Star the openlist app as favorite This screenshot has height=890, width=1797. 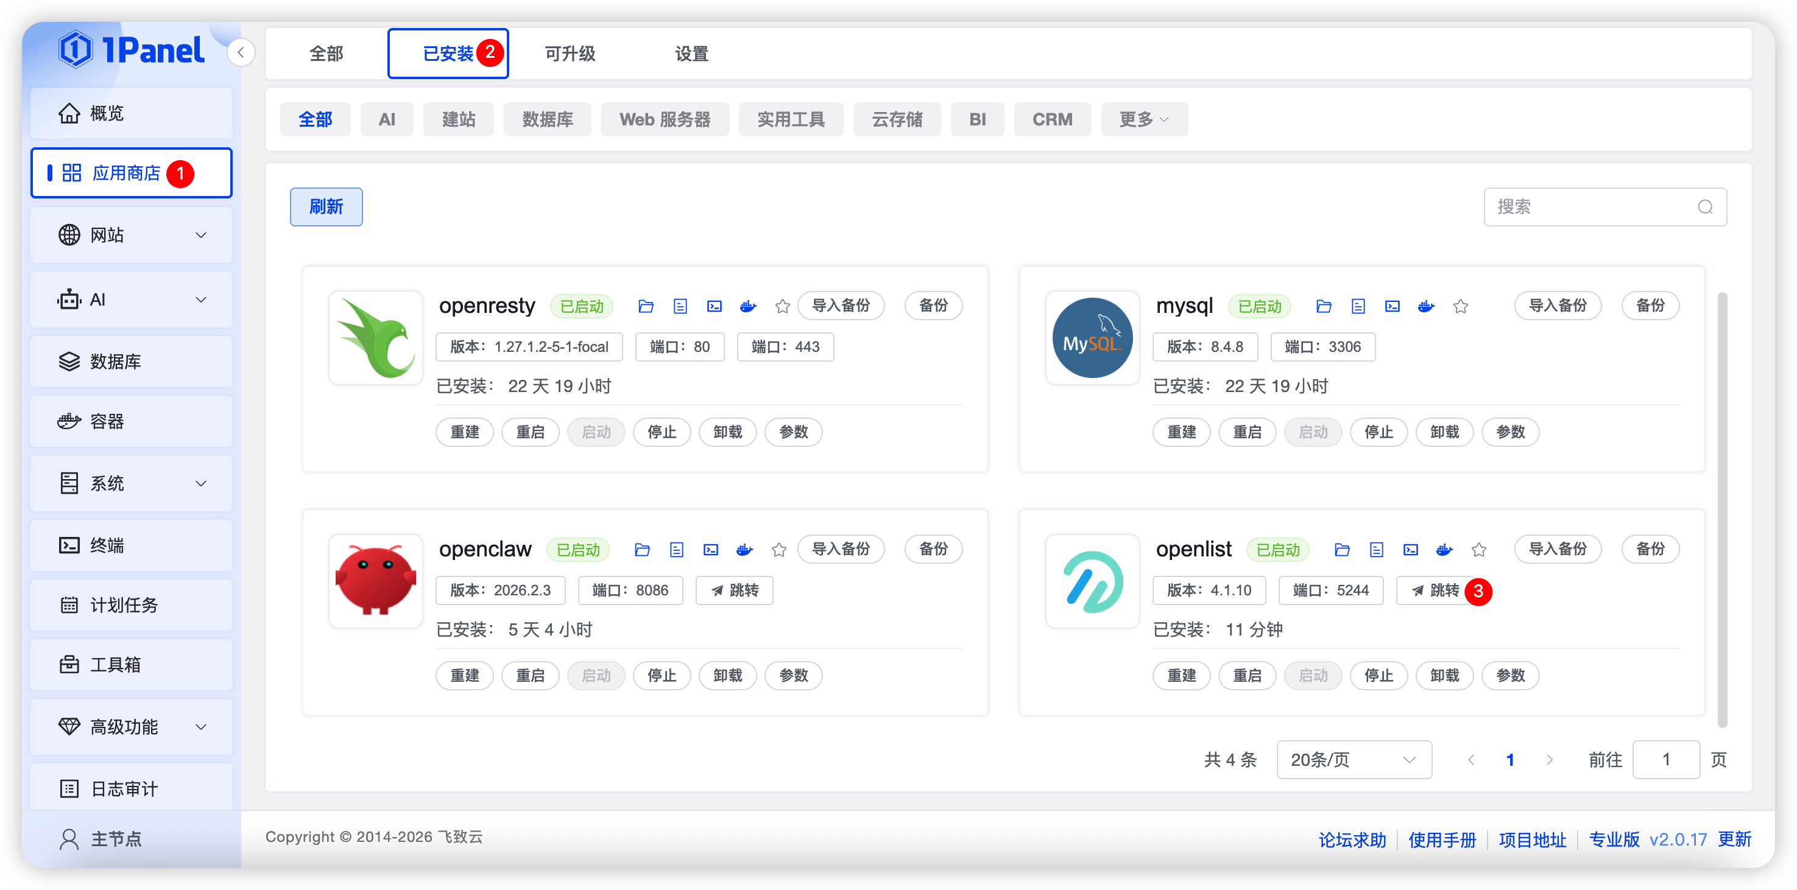click(x=1478, y=550)
